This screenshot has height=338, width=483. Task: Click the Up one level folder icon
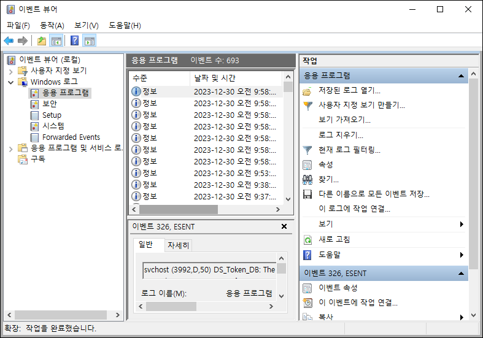pyautogui.click(x=42, y=40)
